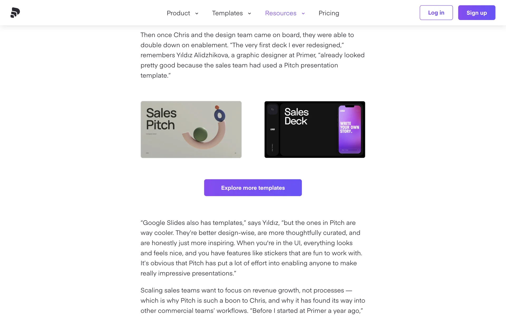The width and height of the screenshot is (506, 316).
Task: Click the LOGO label in Sales Deck sidebar
Action: (x=273, y=129)
